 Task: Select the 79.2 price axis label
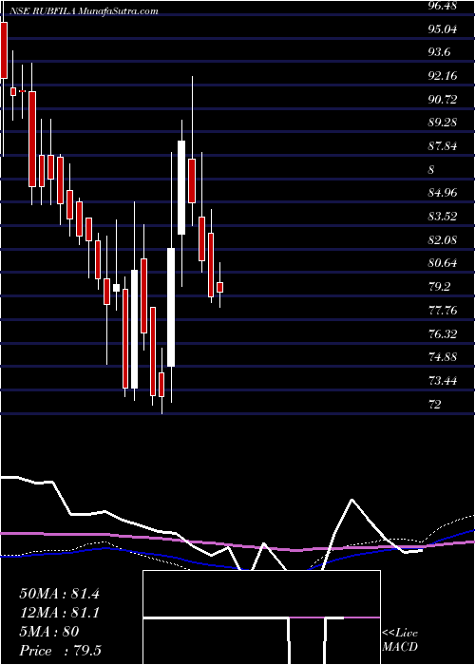[441, 287]
